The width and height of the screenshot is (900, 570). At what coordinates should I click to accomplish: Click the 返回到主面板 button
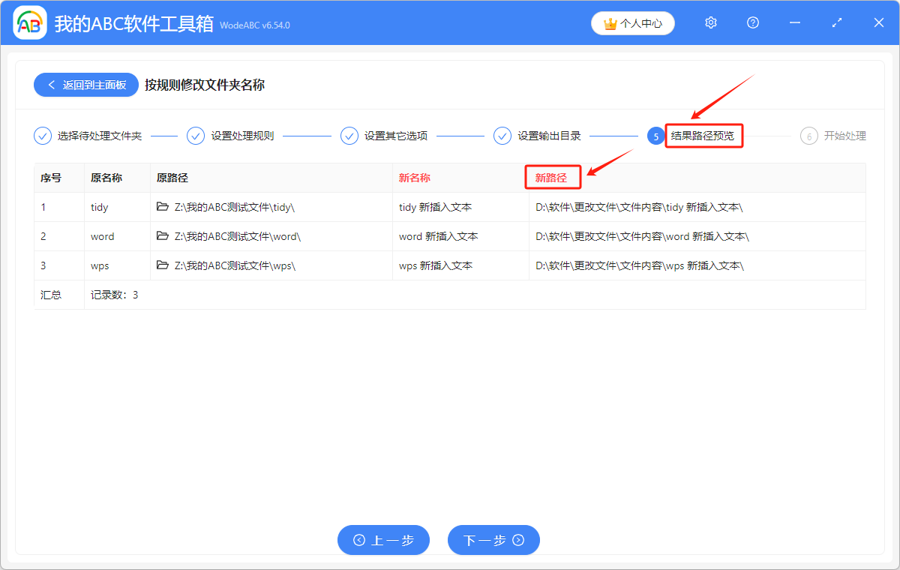(85, 85)
